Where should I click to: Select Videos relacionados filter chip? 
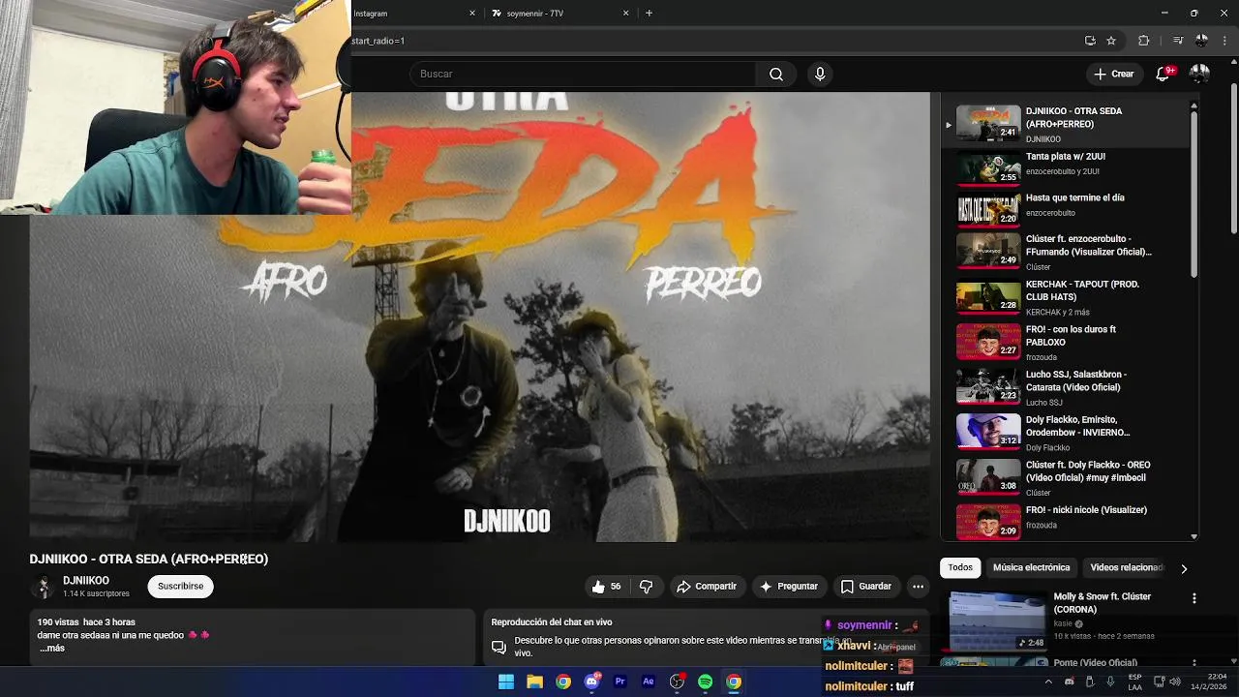(x=1126, y=567)
